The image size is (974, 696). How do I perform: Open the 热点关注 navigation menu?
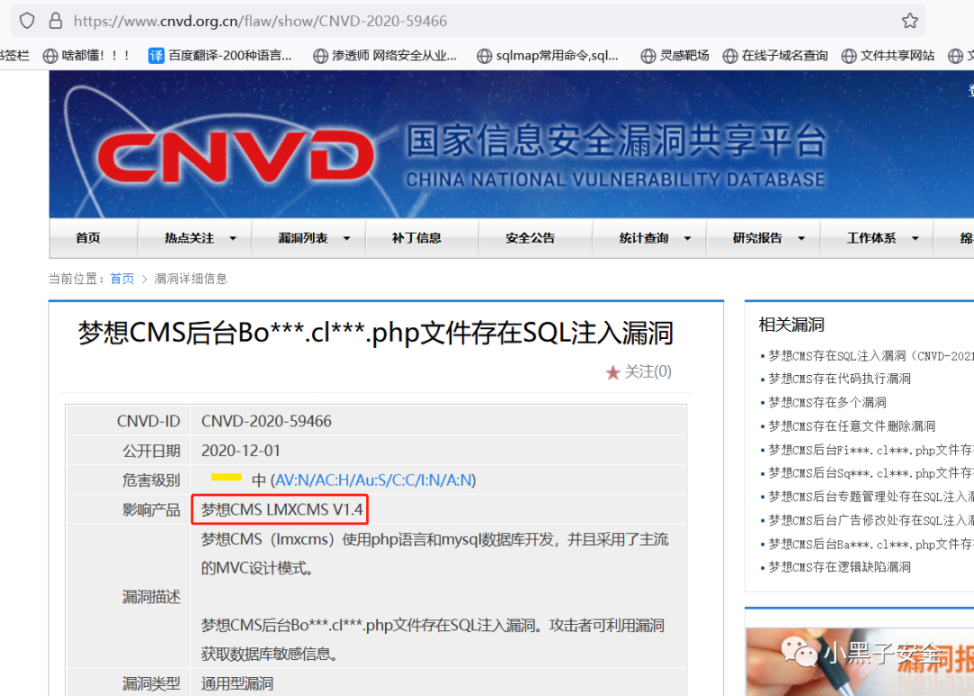[x=188, y=238]
